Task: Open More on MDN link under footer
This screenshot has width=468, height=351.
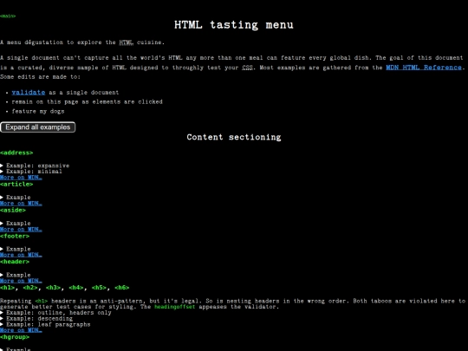Action: (21, 255)
